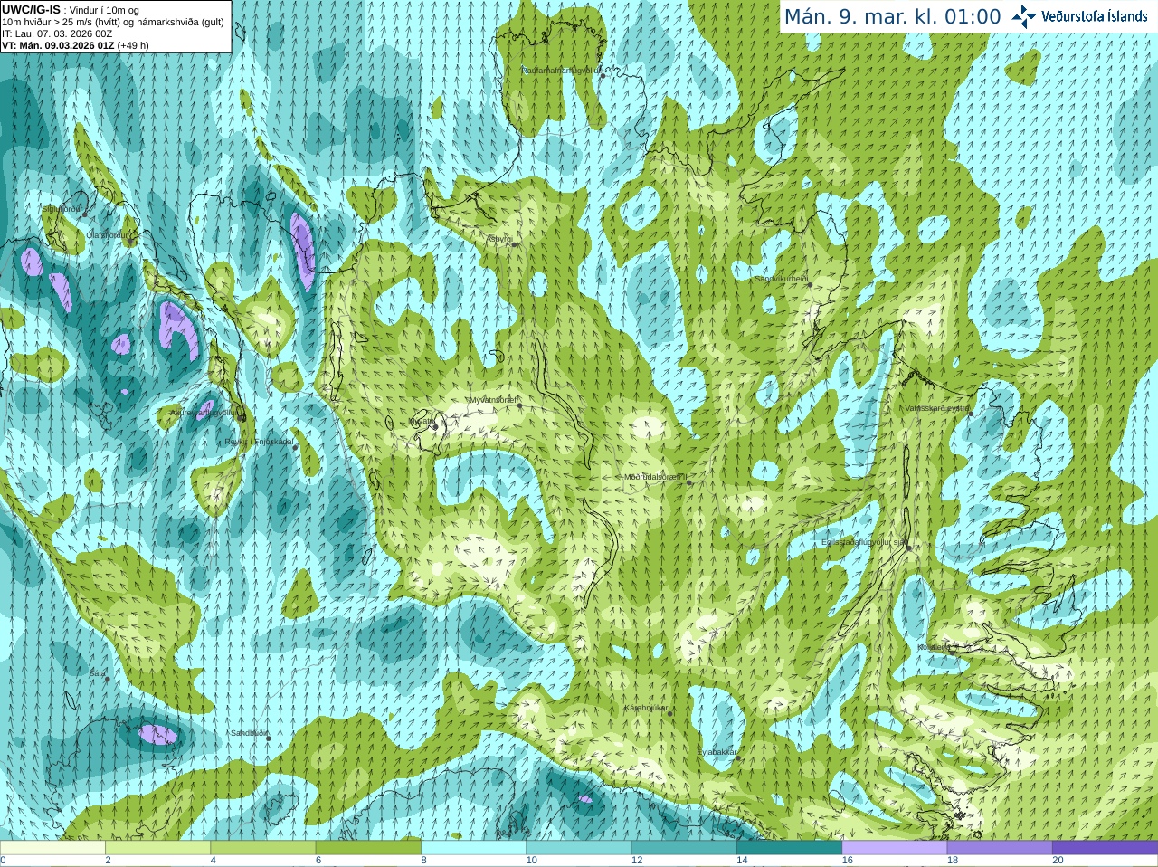
Task: Select the Raufarhafnarflugvöllur station label
Action: (561, 70)
